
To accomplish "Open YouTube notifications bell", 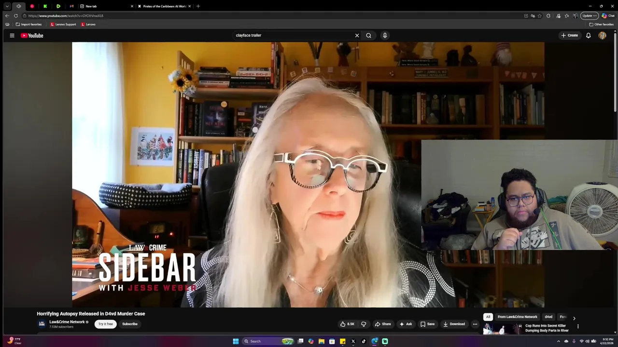I will 589,35.
